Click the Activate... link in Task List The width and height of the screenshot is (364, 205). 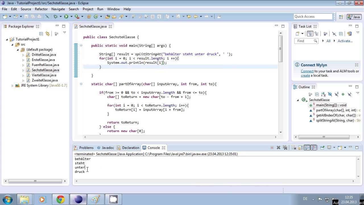click(x=345, y=41)
